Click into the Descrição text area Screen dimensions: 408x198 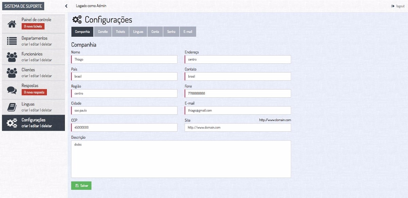pos(181,159)
